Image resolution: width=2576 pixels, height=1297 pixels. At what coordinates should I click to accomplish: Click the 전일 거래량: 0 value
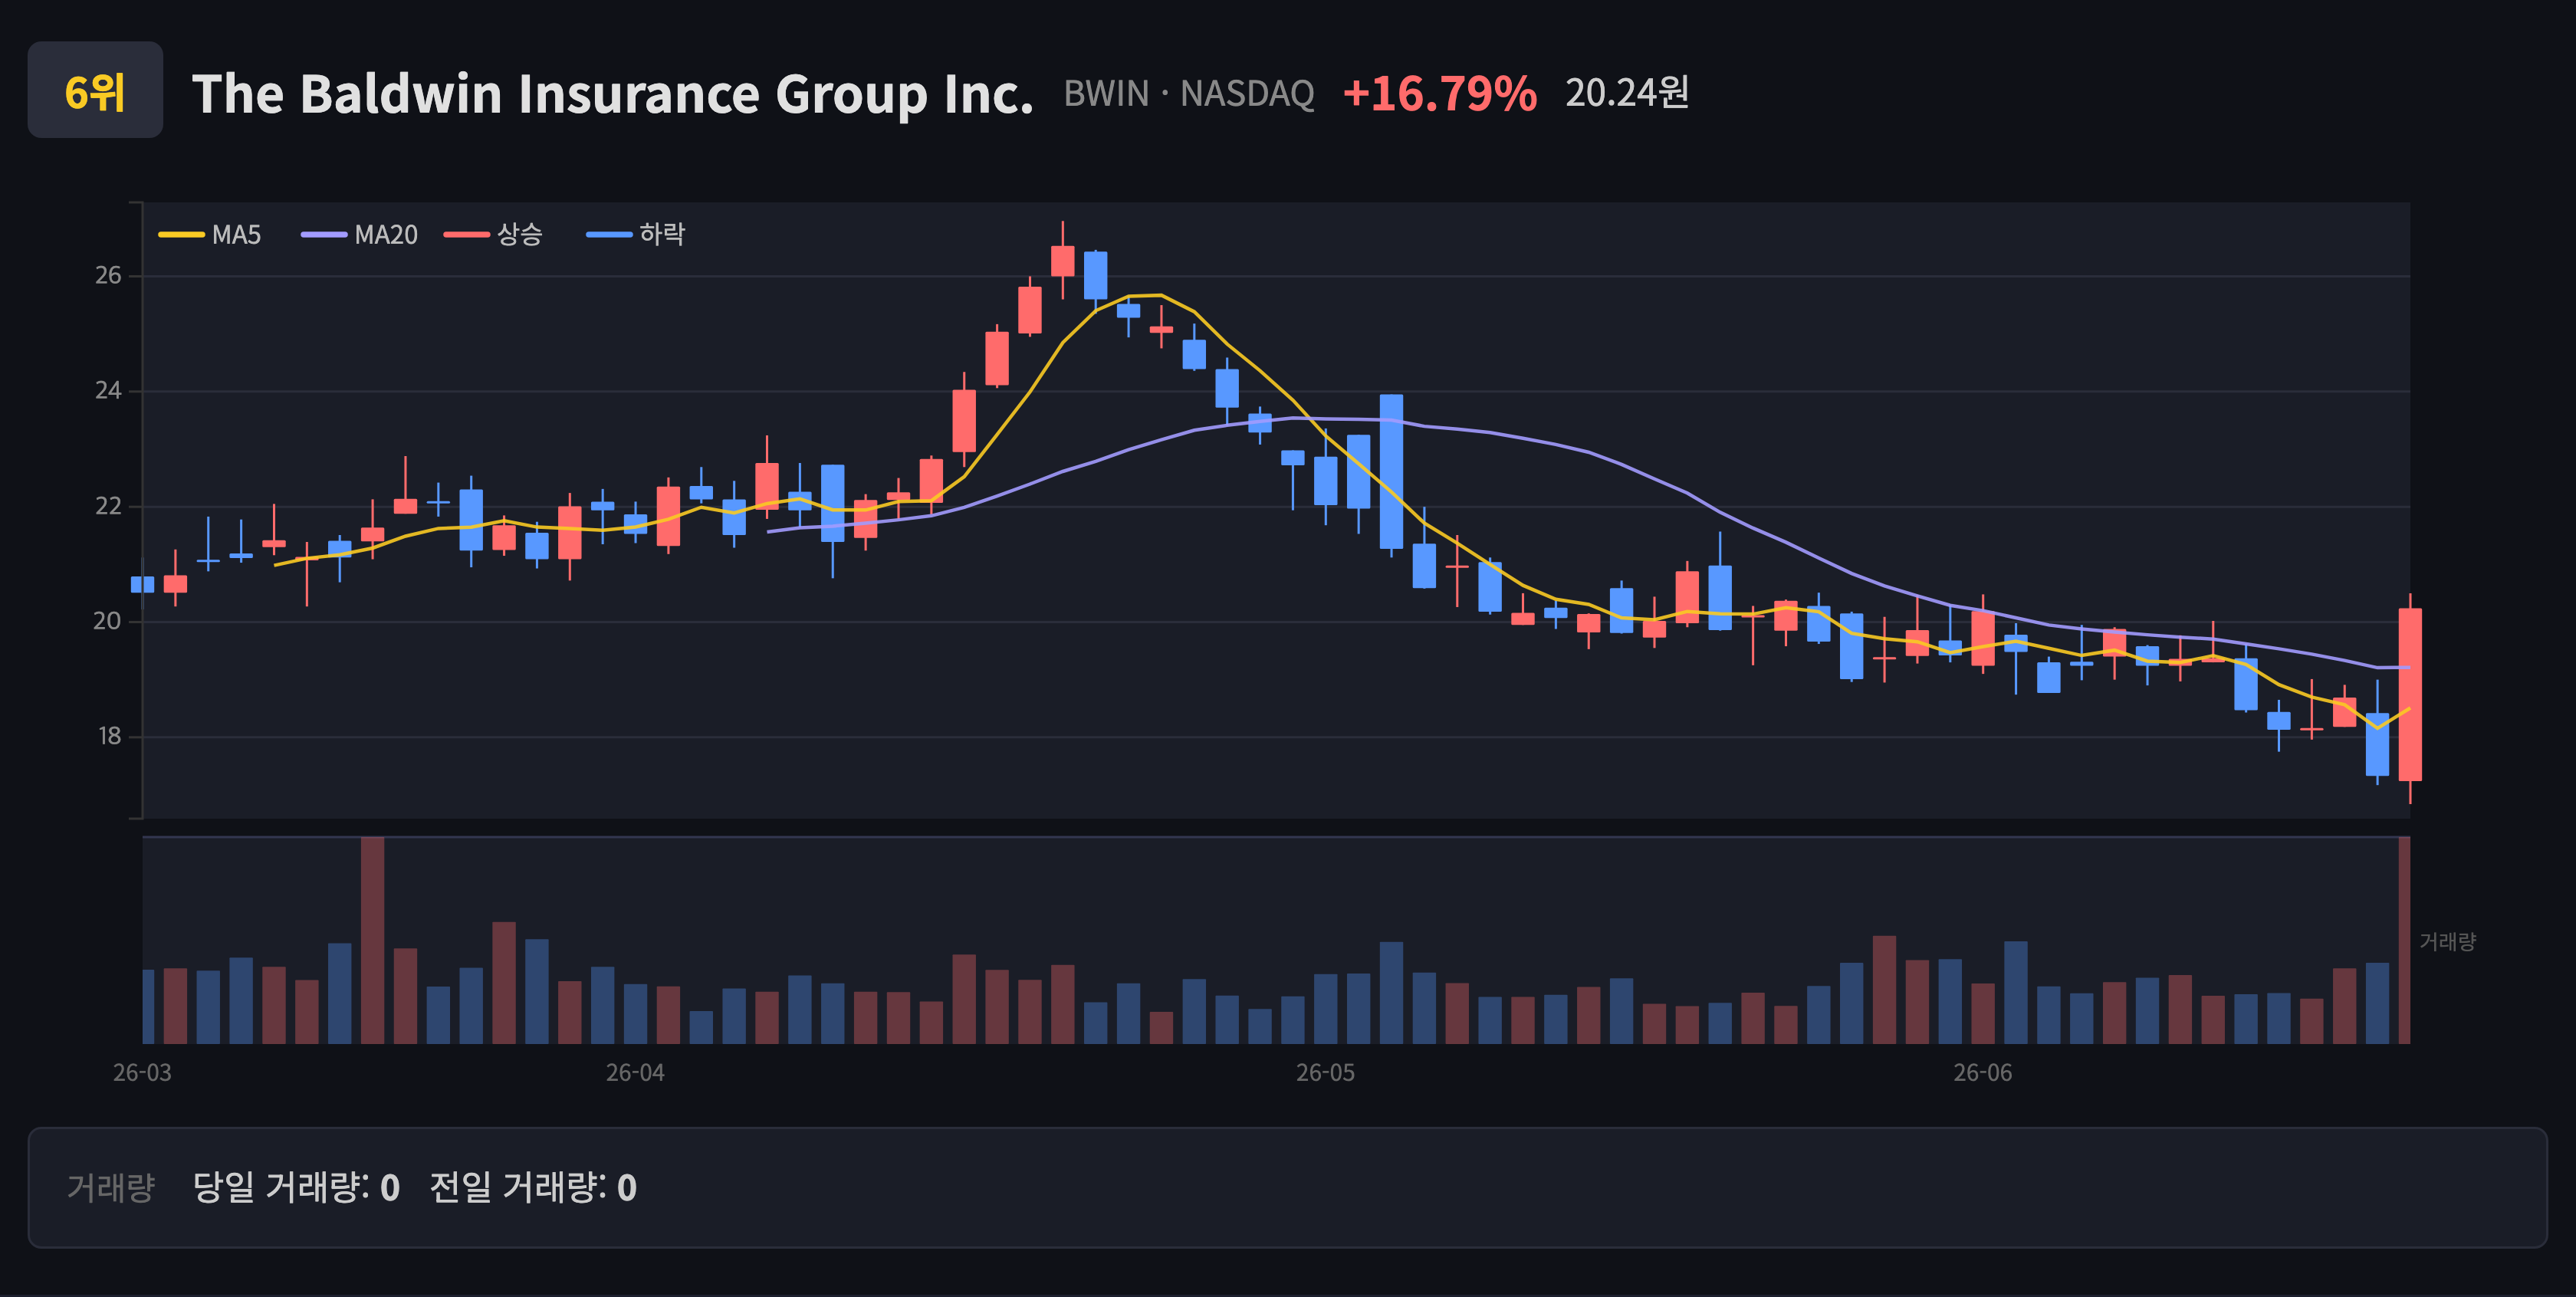(x=533, y=1187)
